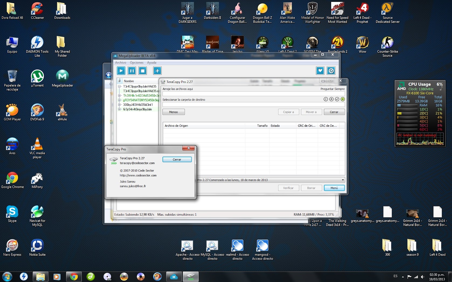The image size is (452, 282).
Task: Open the Papelera de reciclaje icon
Action: click(x=12, y=80)
